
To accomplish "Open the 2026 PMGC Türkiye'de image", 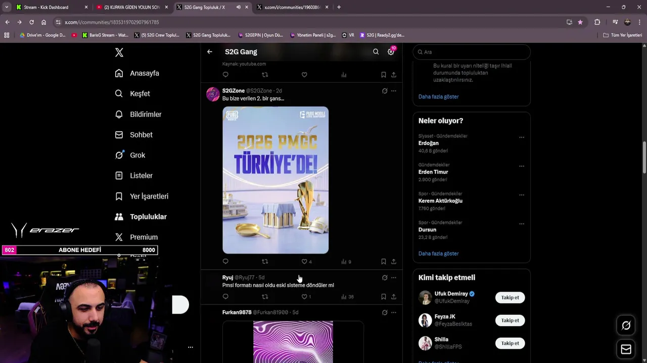I will click(x=275, y=180).
